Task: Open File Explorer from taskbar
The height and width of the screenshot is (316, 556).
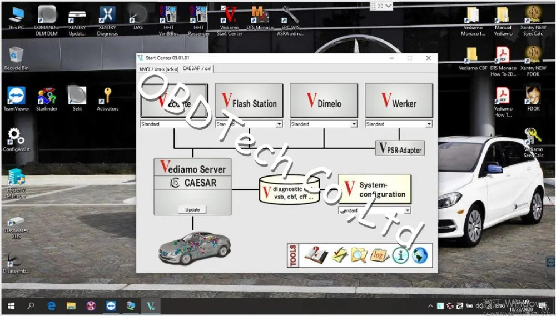Action: [x=71, y=306]
